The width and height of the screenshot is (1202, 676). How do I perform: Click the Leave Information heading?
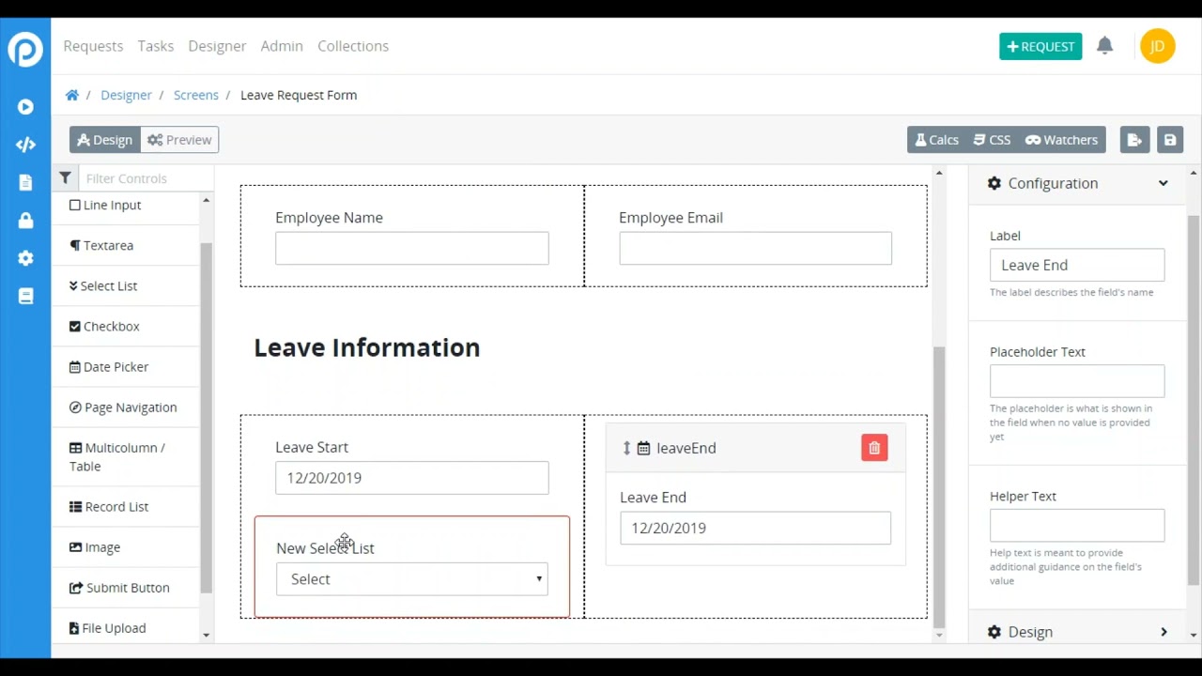point(367,347)
